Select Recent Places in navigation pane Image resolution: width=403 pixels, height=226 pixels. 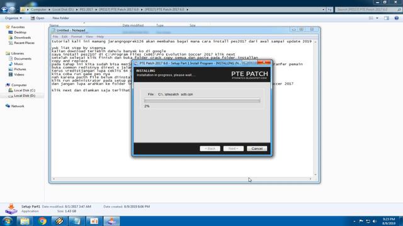[x=24, y=43]
